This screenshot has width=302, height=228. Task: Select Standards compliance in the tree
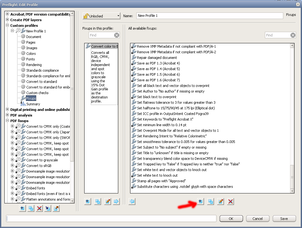point(42,70)
